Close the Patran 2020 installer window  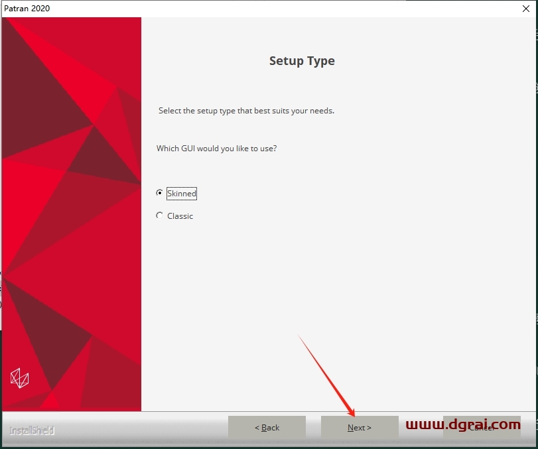(x=525, y=9)
